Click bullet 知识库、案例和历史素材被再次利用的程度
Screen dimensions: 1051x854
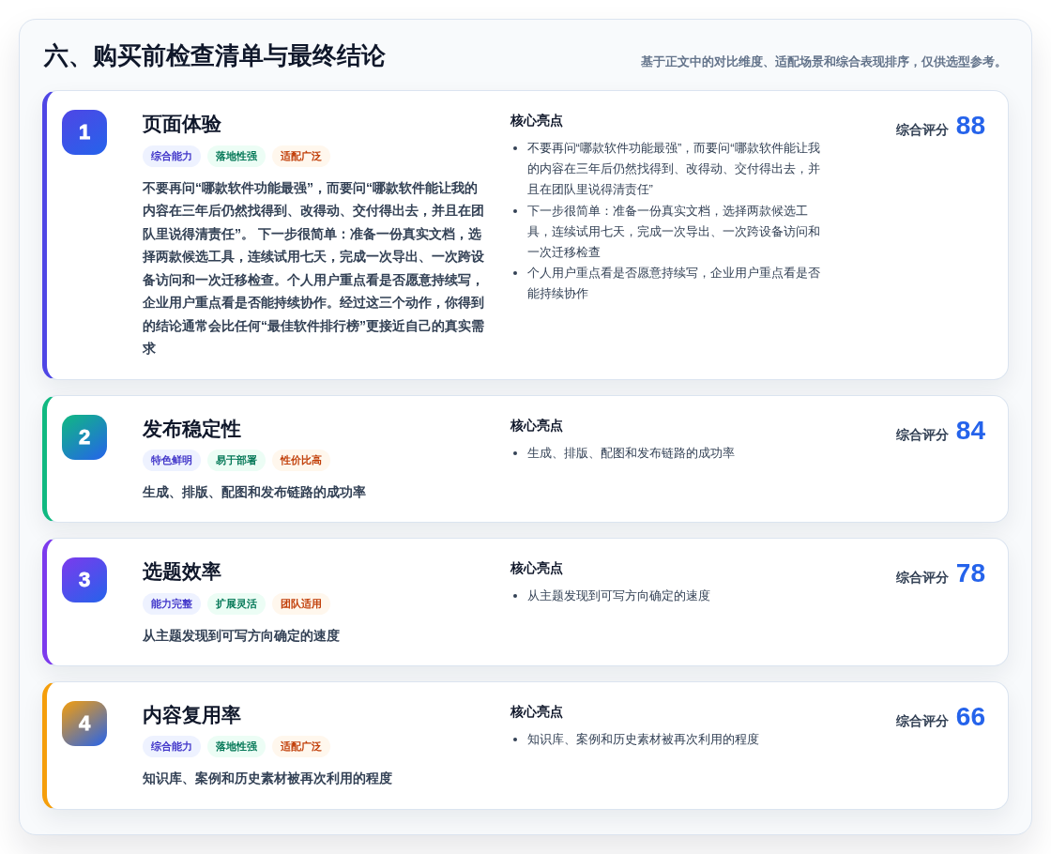[x=643, y=740]
